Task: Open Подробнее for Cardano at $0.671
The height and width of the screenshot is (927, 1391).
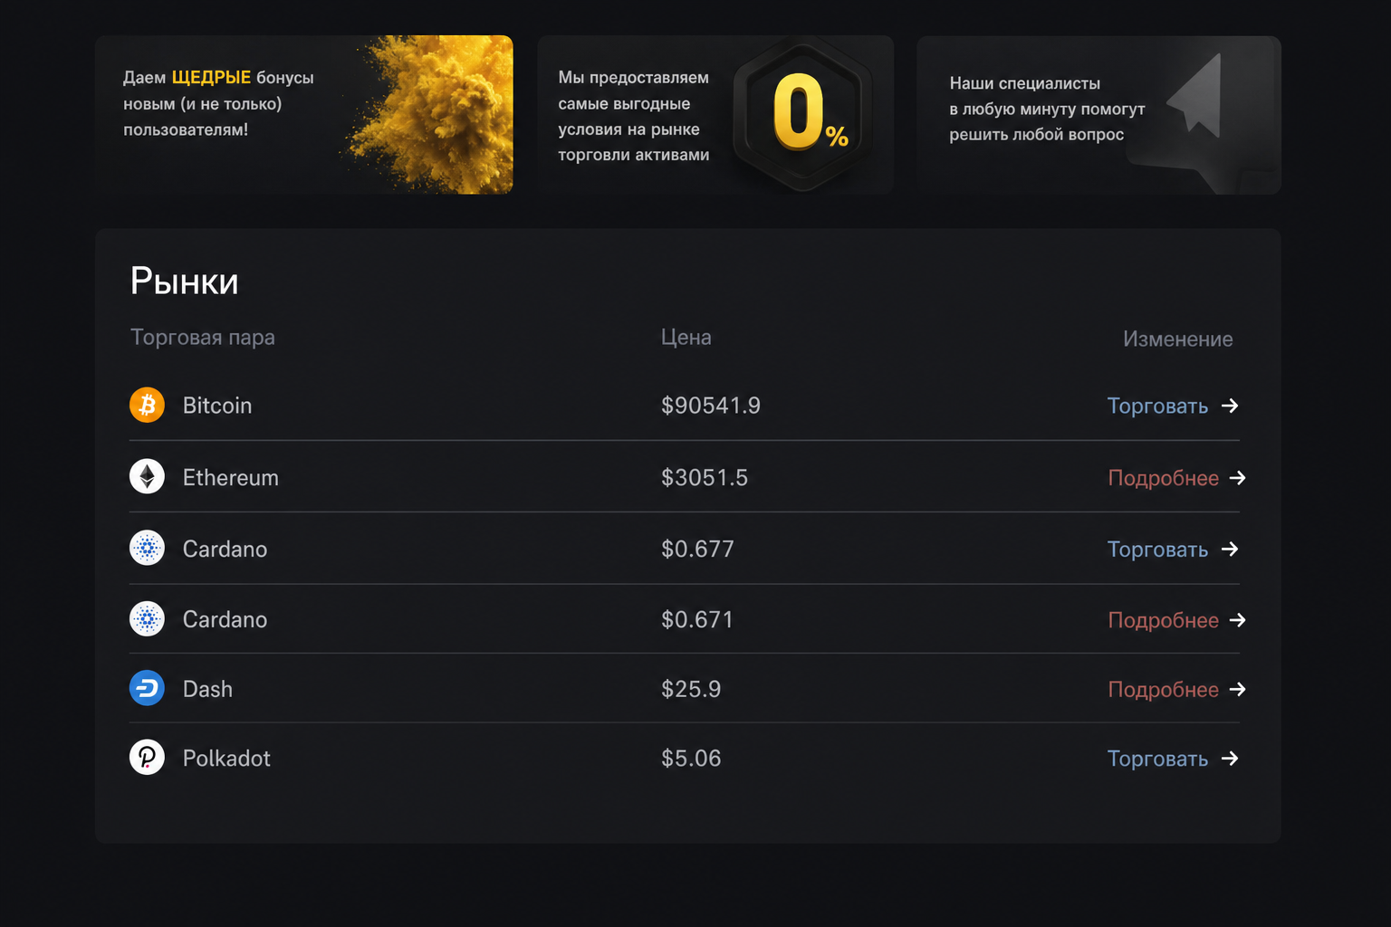Action: (1164, 620)
